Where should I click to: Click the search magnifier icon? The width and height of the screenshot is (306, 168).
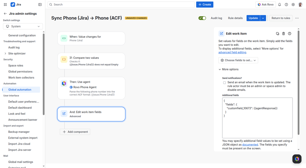pos(51,5)
